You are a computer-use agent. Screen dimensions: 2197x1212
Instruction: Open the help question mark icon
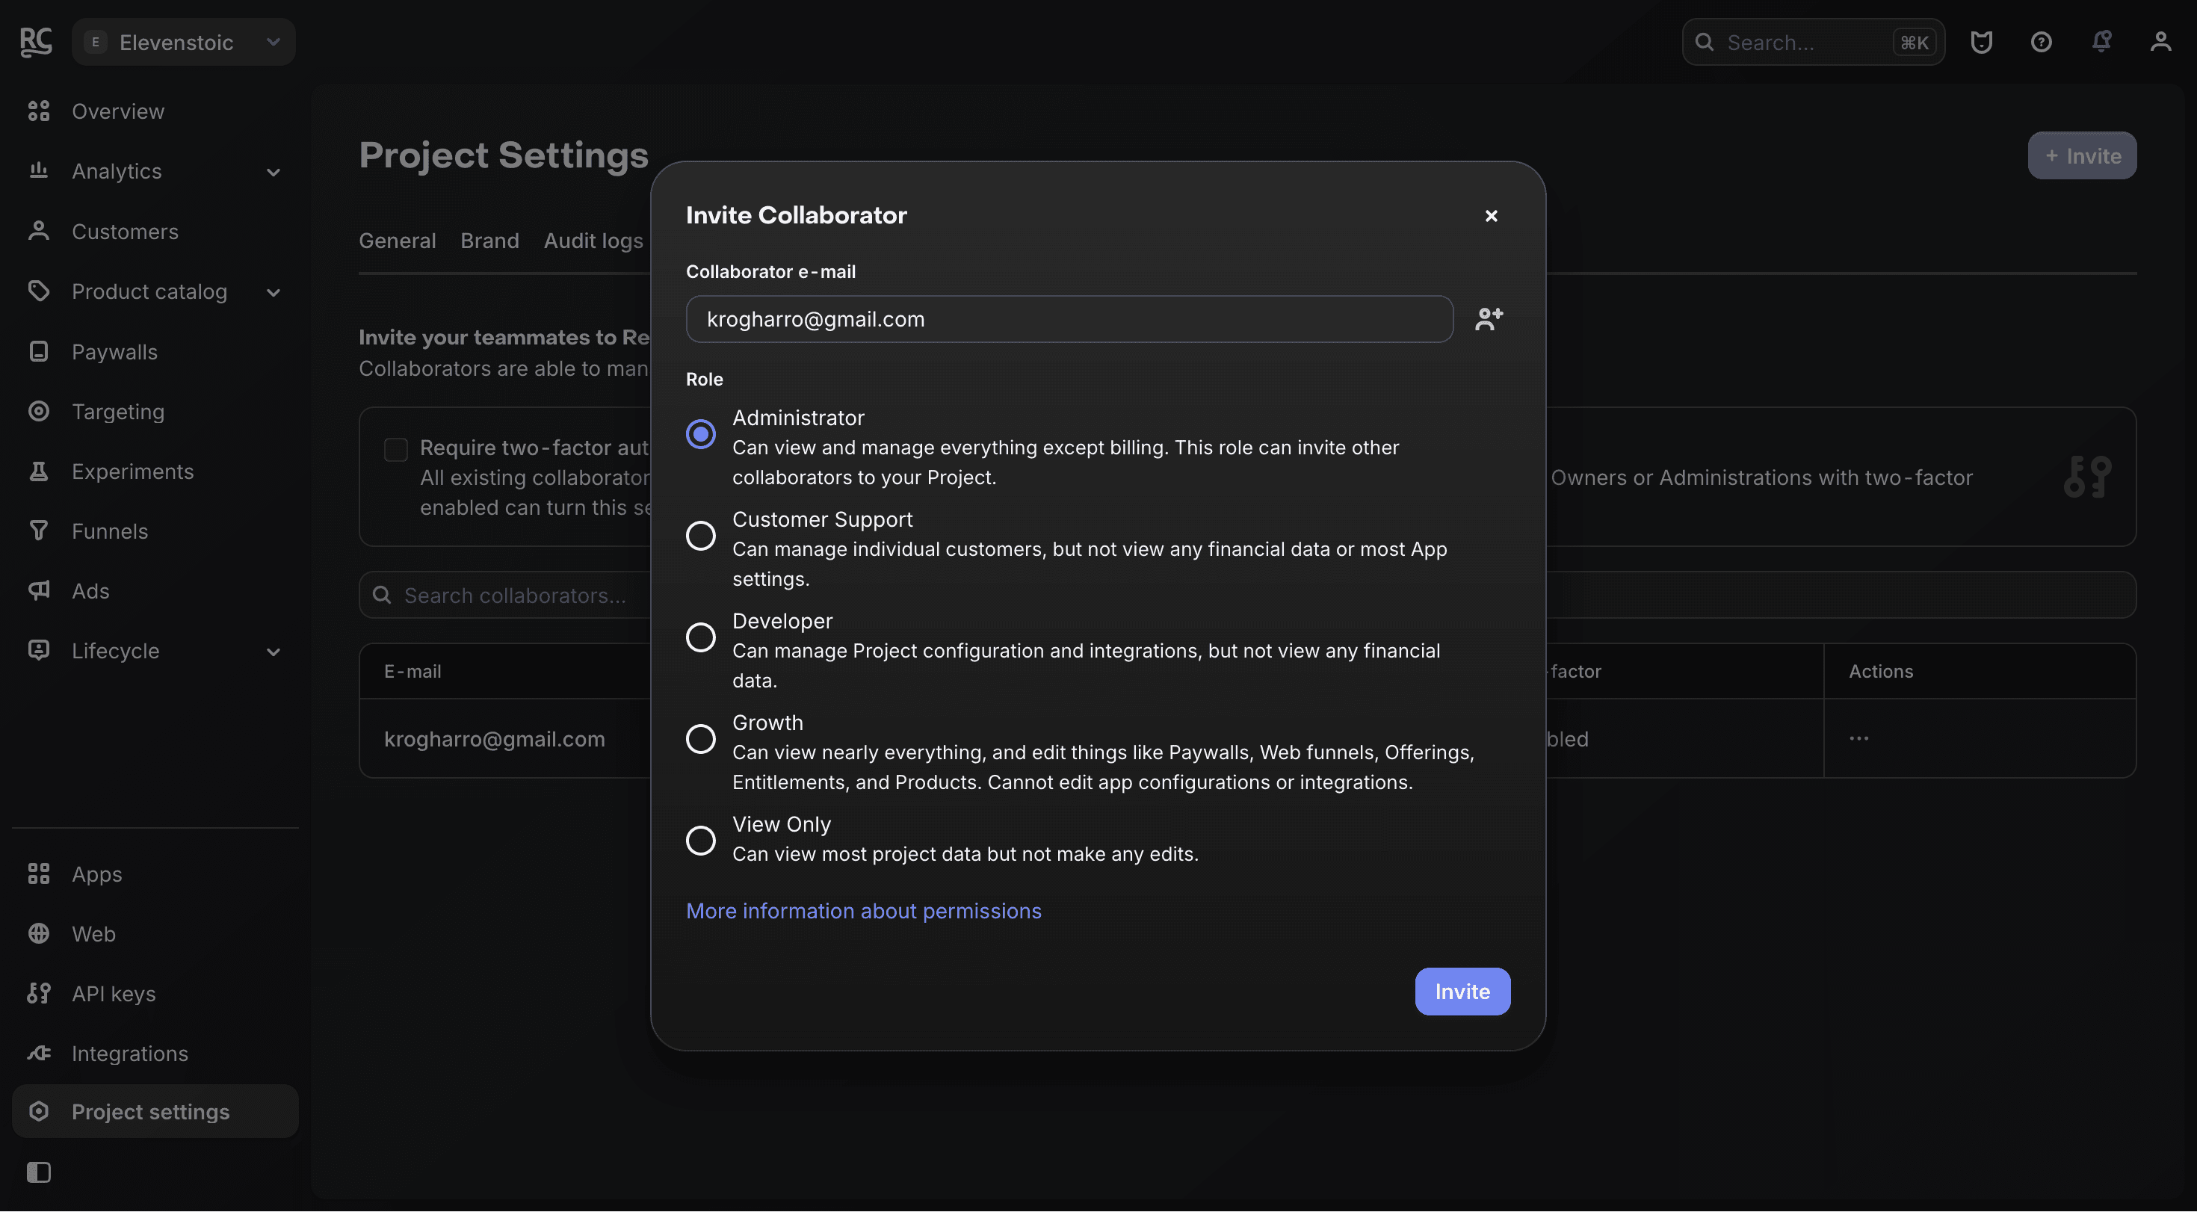pos(2041,42)
